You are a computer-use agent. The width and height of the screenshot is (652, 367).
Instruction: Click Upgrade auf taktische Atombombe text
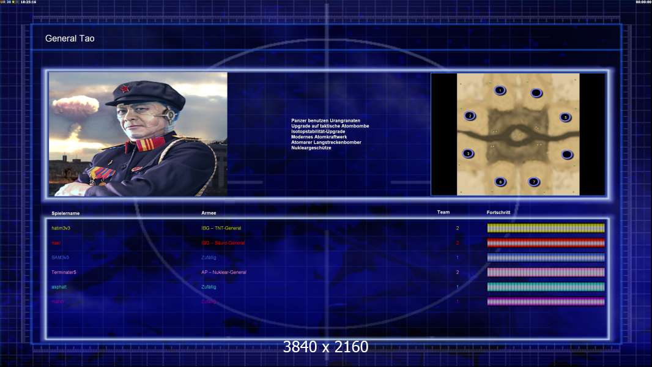click(330, 126)
